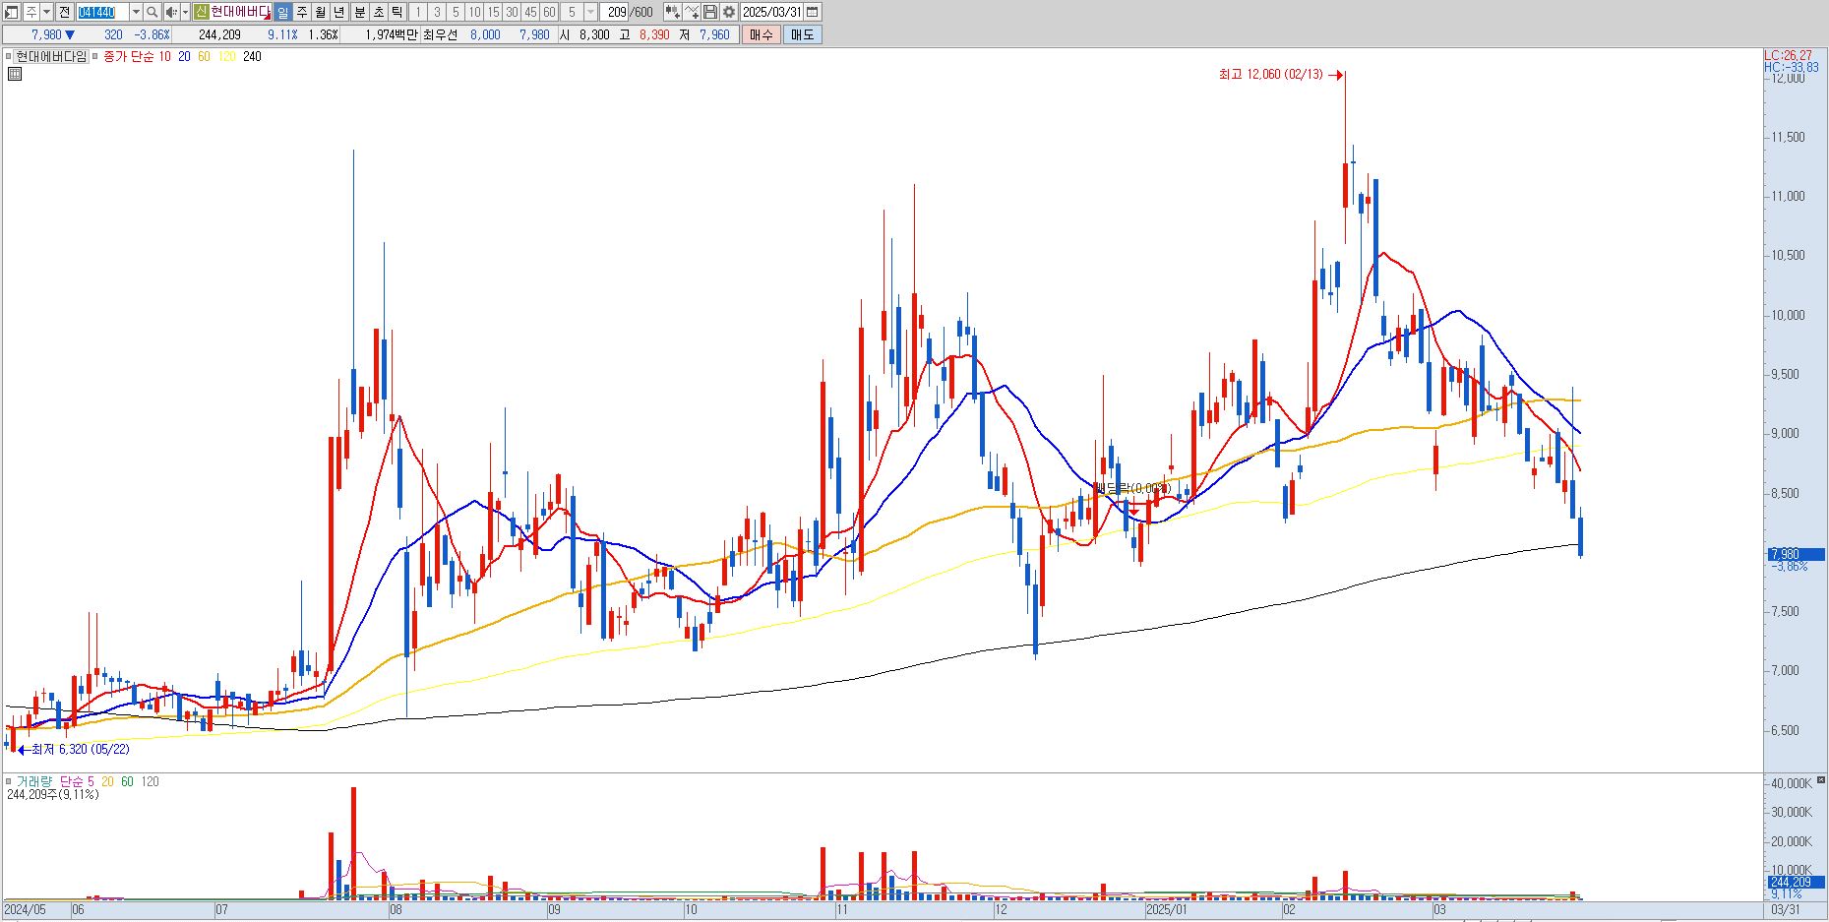The image size is (1829, 922).
Task: Select the 월 monthly period button
Action: (x=320, y=12)
